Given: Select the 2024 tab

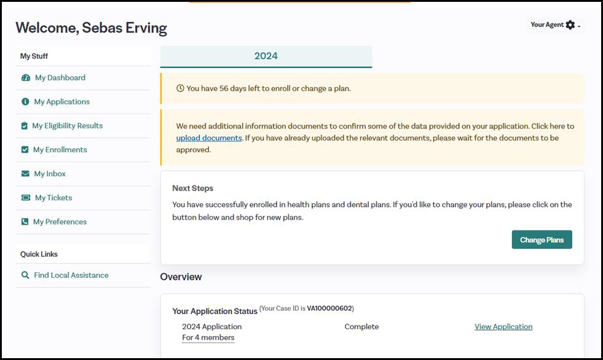Looking at the screenshot, I should (x=266, y=56).
